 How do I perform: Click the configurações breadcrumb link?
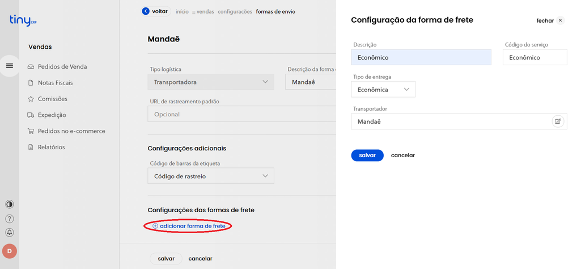click(235, 11)
